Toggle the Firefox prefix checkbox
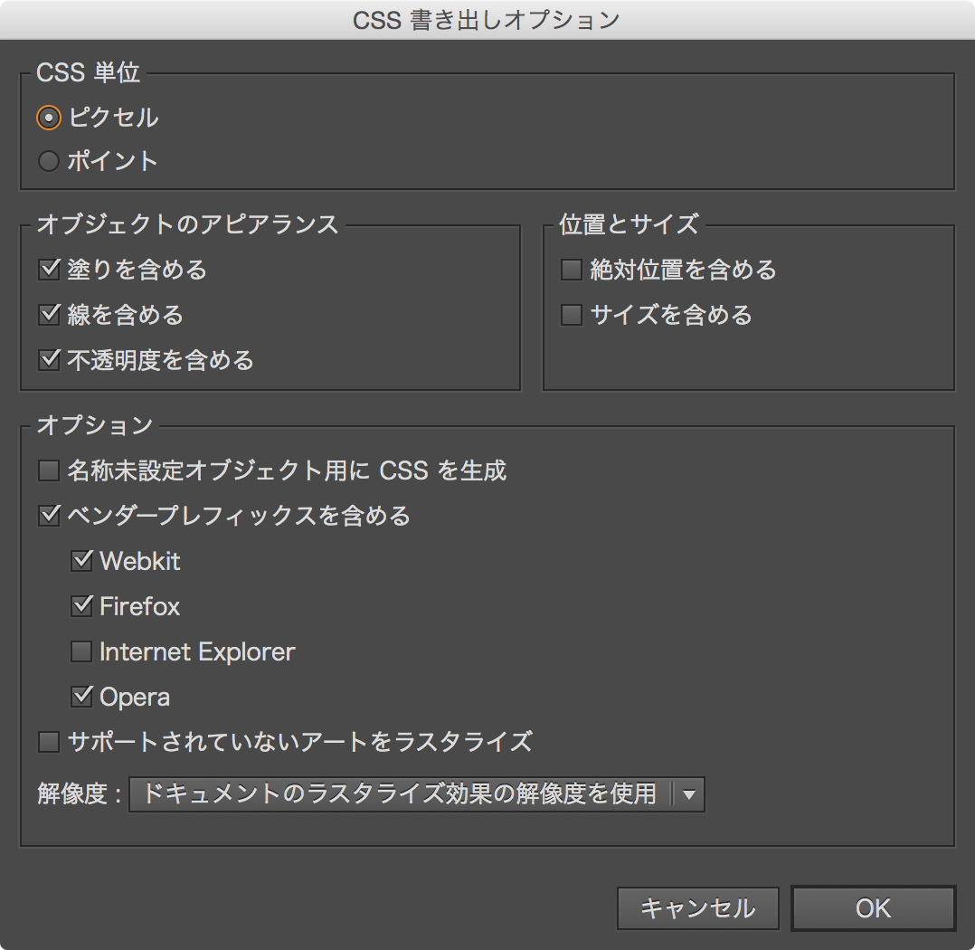Image resolution: width=975 pixels, height=950 pixels. coord(82,606)
